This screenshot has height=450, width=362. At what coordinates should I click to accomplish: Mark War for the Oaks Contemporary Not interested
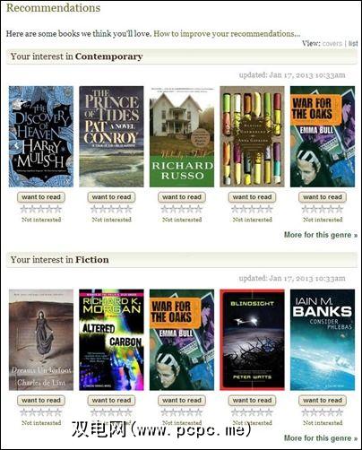tap(323, 220)
